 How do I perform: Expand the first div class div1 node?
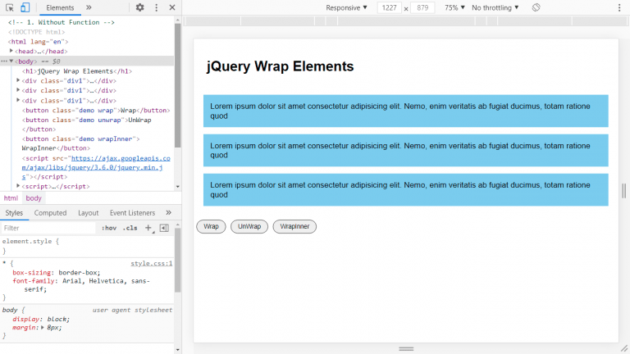(x=18, y=80)
